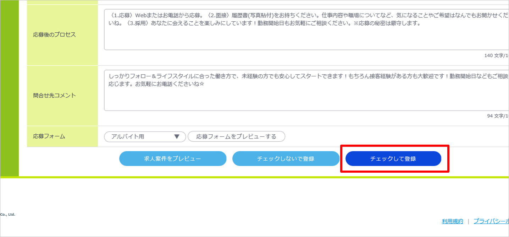Click the Co., Ltd. footer text
The width and height of the screenshot is (509, 237).
point(8,215)
